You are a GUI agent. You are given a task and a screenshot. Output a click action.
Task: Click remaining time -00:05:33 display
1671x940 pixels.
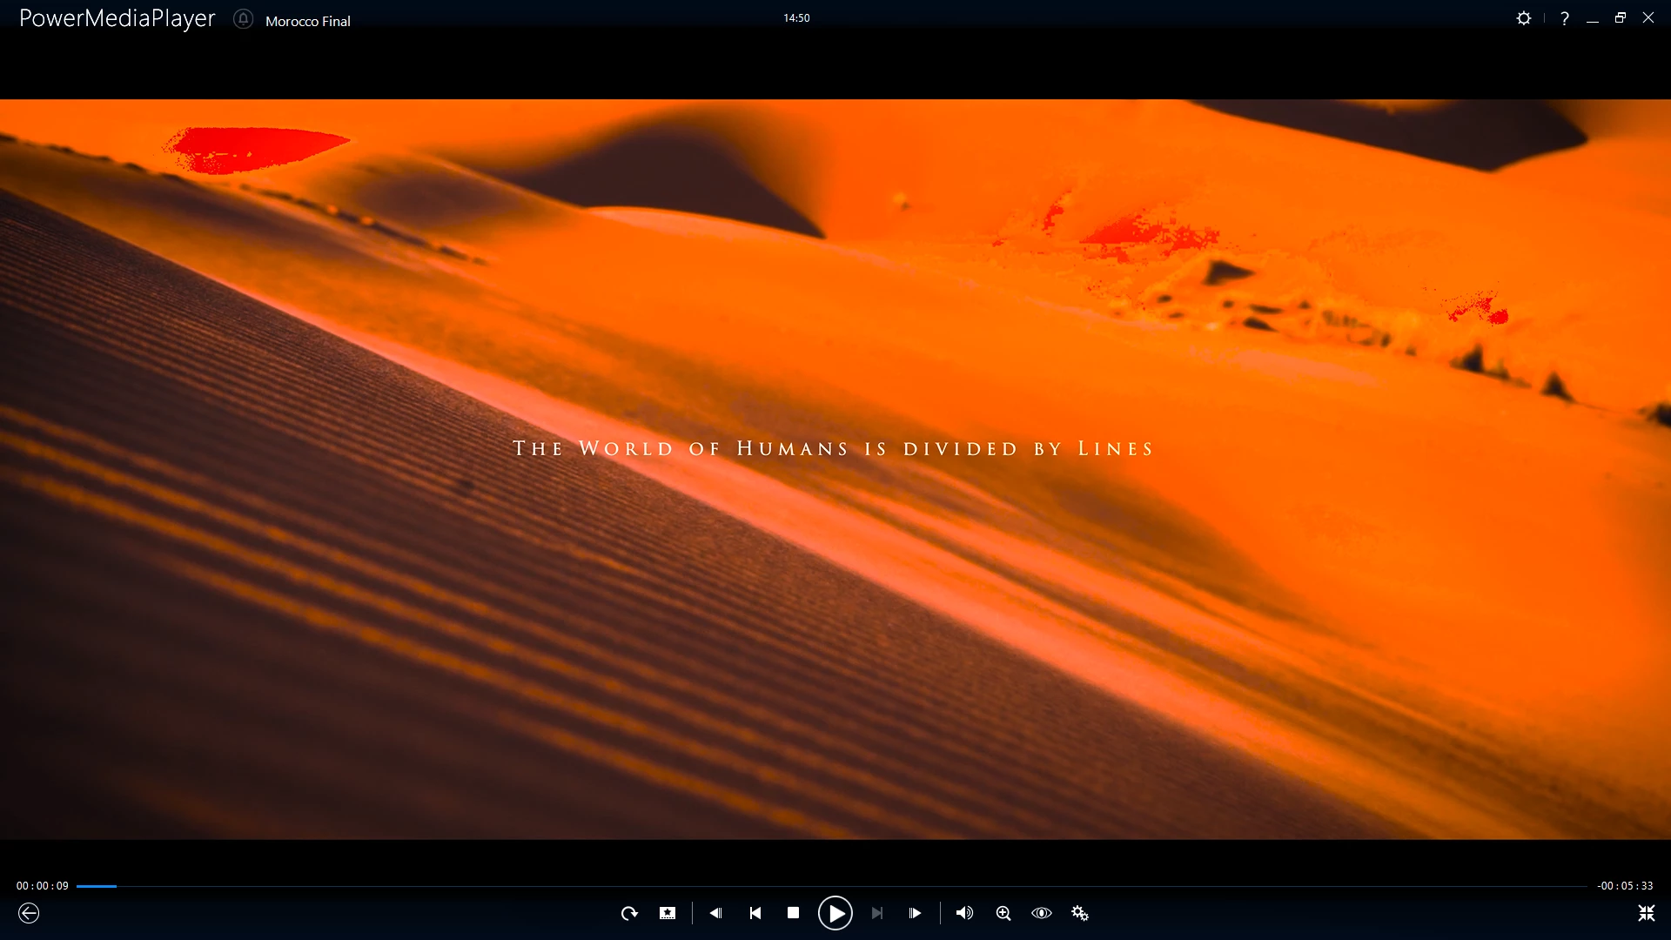coord(1625,886)
